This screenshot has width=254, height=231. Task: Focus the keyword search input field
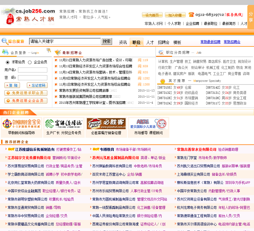pos(65,41)
